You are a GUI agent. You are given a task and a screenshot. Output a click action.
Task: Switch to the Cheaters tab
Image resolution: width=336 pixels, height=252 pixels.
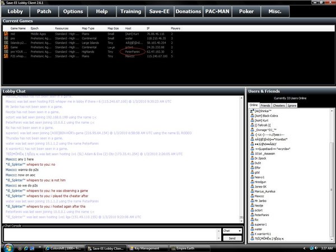(x=279, y=105)
